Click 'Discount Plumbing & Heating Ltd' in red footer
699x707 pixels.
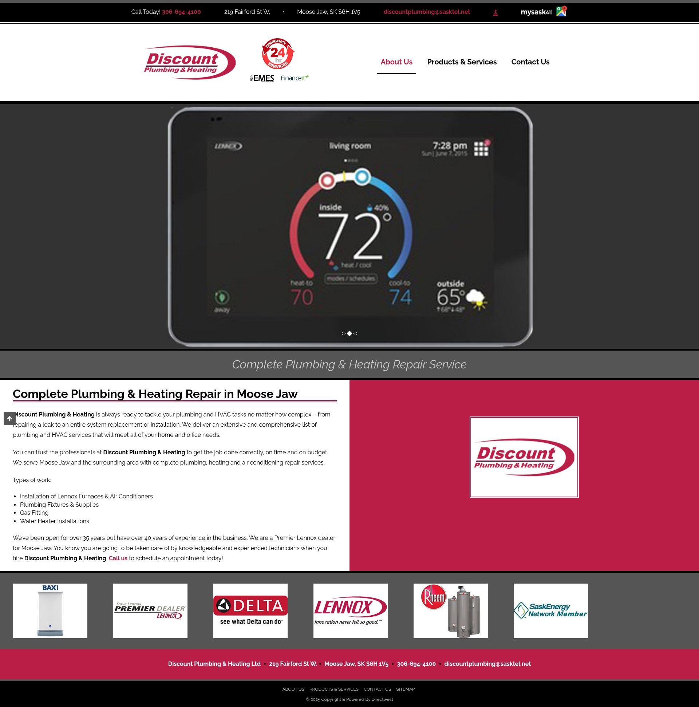coord(214,664)
